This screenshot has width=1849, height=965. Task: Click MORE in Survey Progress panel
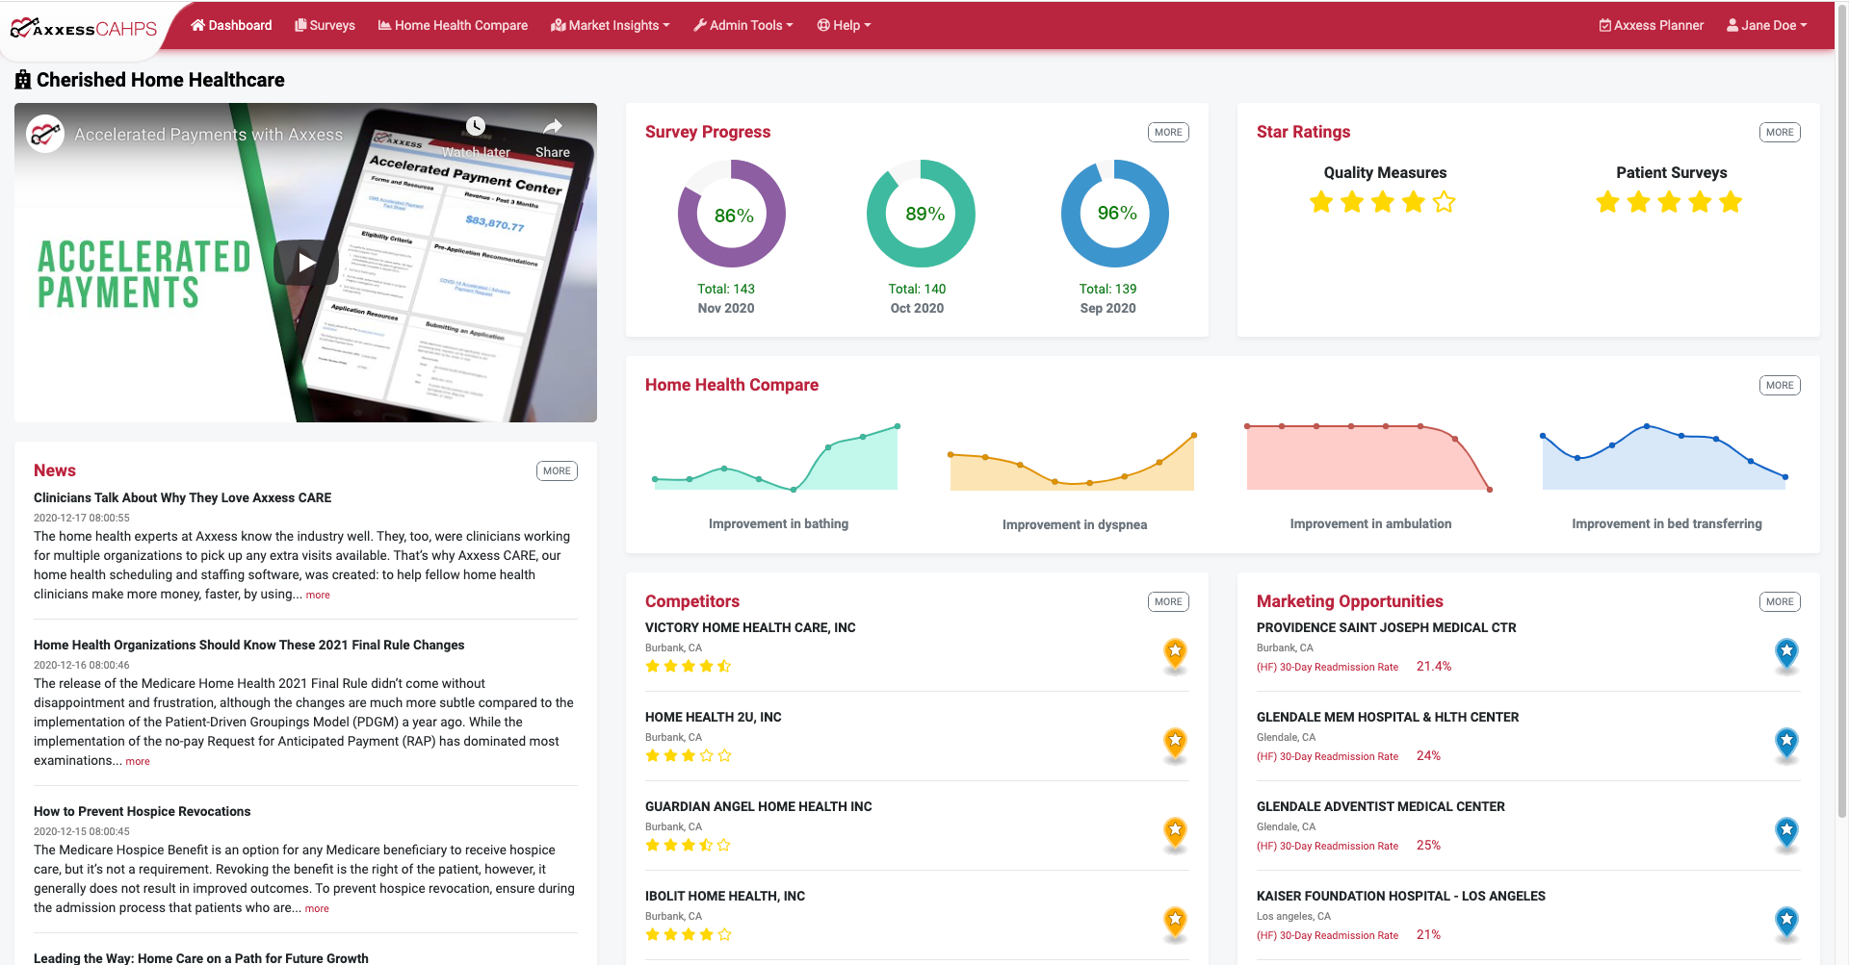(x=1168, y=132)
